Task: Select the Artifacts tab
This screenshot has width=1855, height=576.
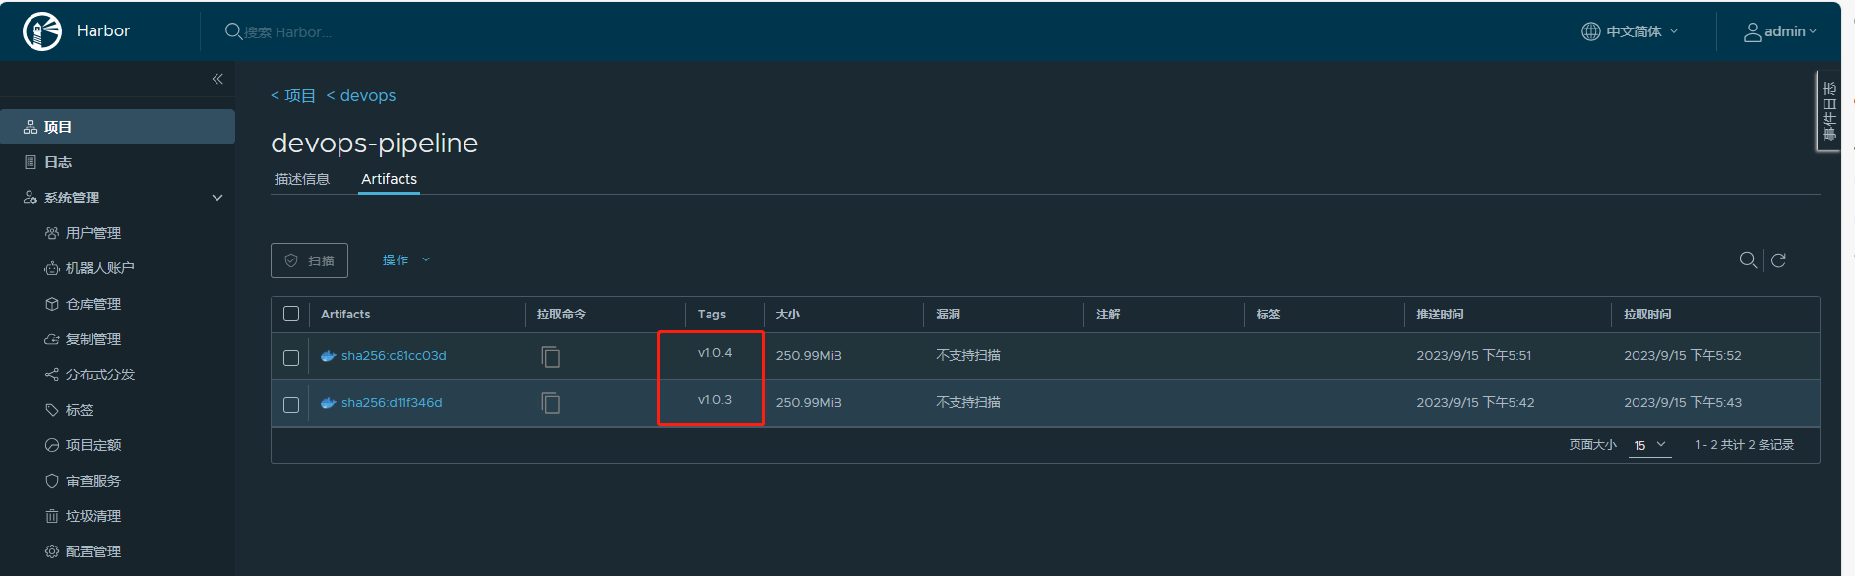Action: [x=389, y=179]
